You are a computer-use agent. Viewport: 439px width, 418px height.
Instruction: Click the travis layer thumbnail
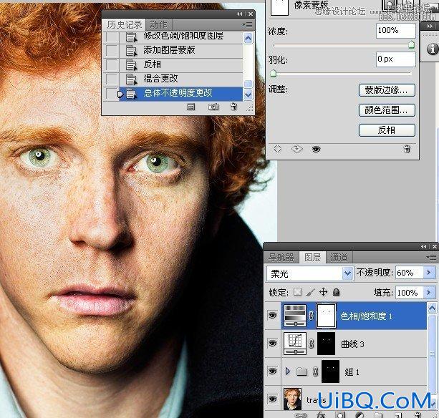point(292,399)
